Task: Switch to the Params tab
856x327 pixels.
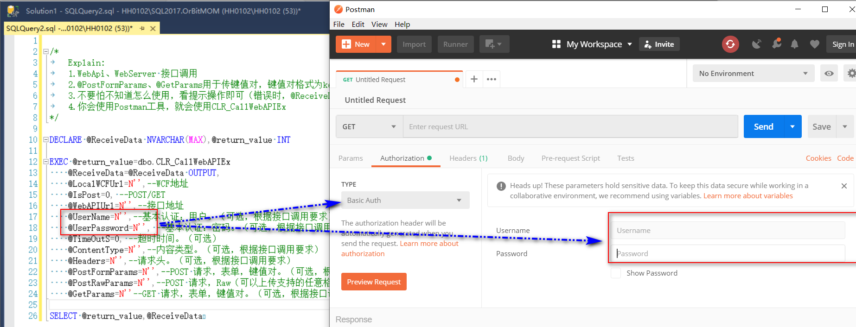Action: coord(351,158)
